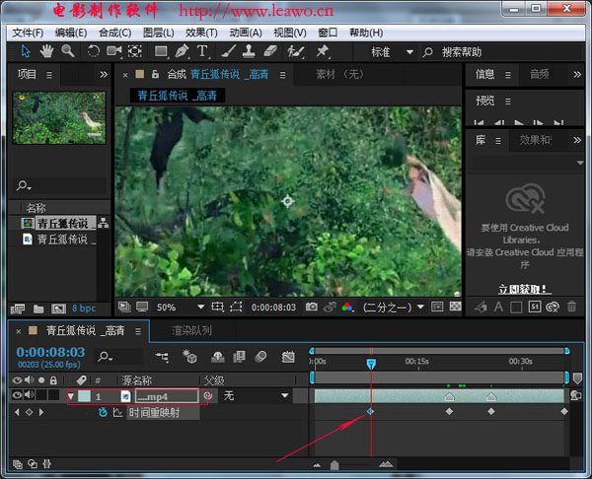The height and width of the screenshot is (479, 592).
Task: Click the current time display 0:00:08:03
Action: point(50,352)
